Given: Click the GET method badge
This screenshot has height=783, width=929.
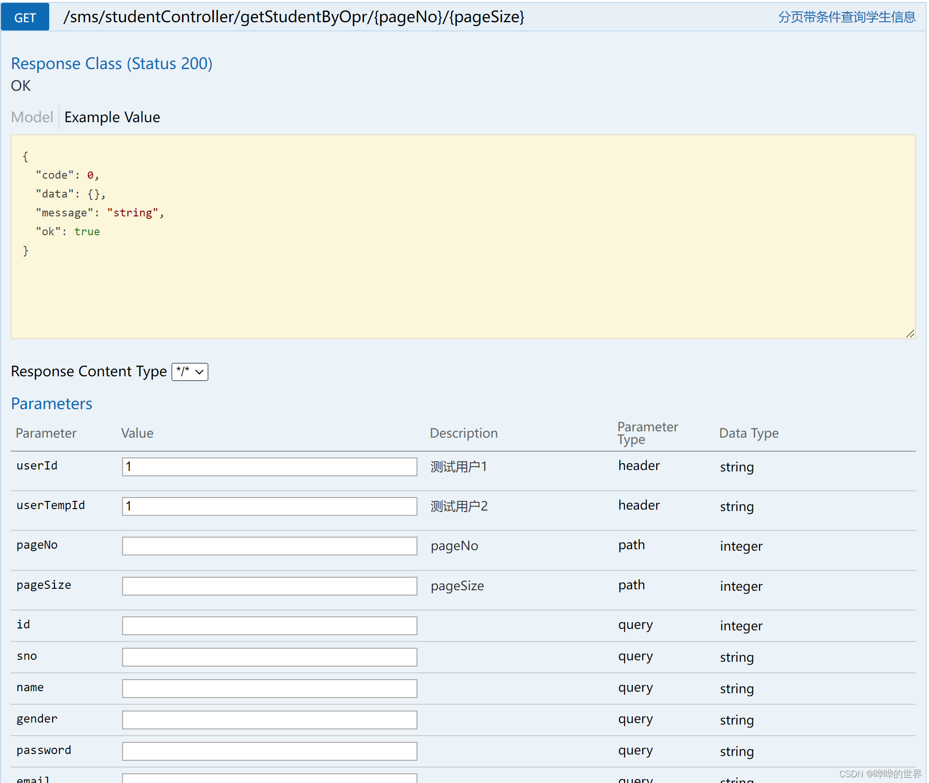Looking at the screenshot, I should click(25, 17).
